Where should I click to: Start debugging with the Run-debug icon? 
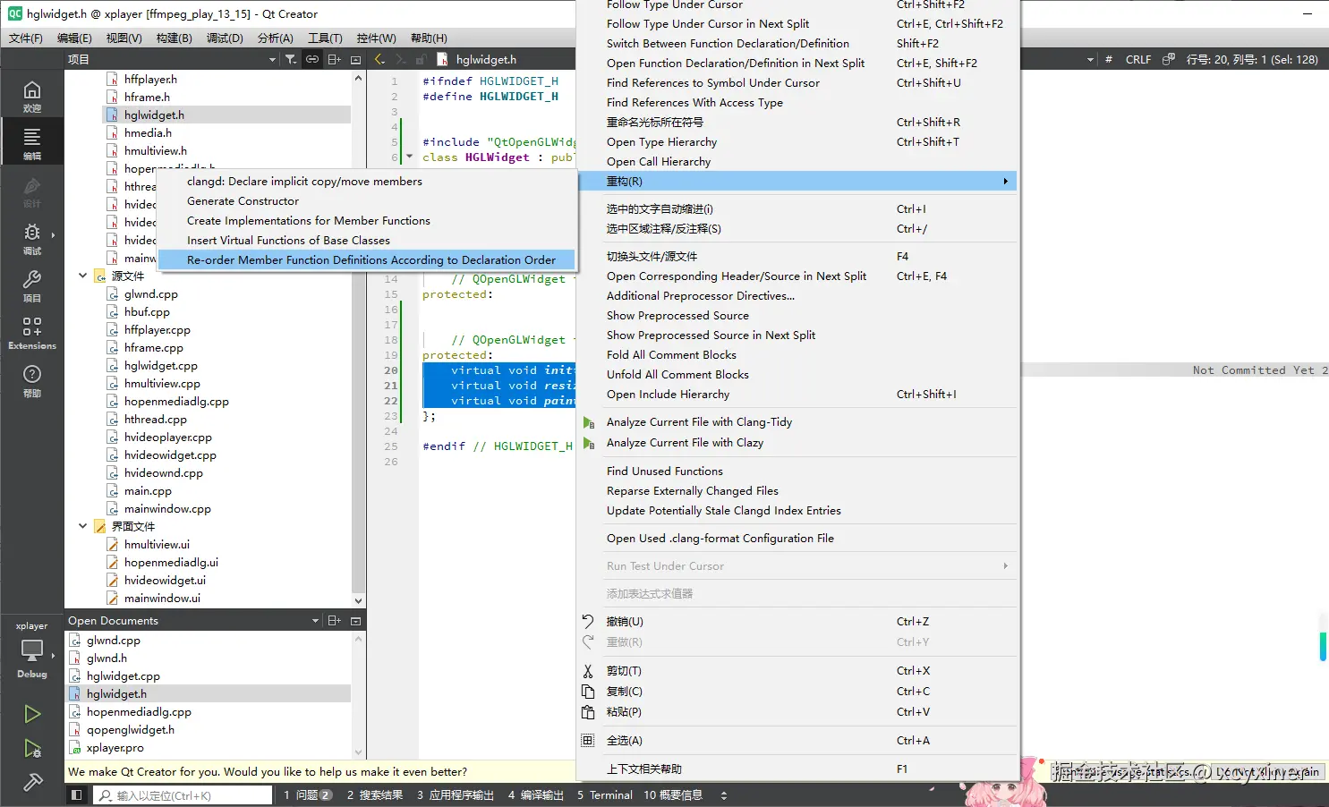click(x=32, y=748)
